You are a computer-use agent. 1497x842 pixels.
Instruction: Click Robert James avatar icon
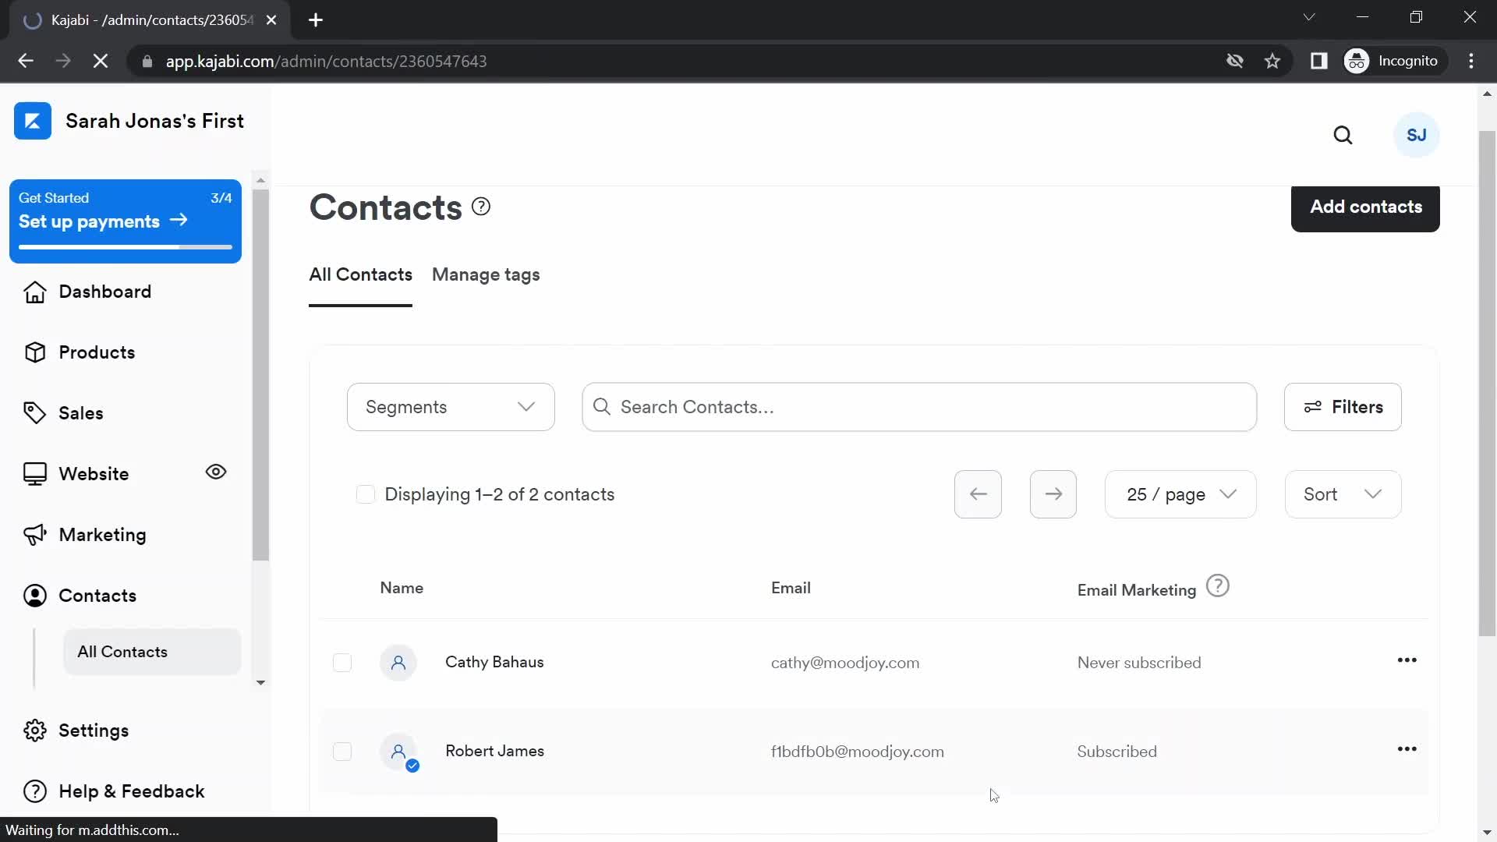coord(398,752)
